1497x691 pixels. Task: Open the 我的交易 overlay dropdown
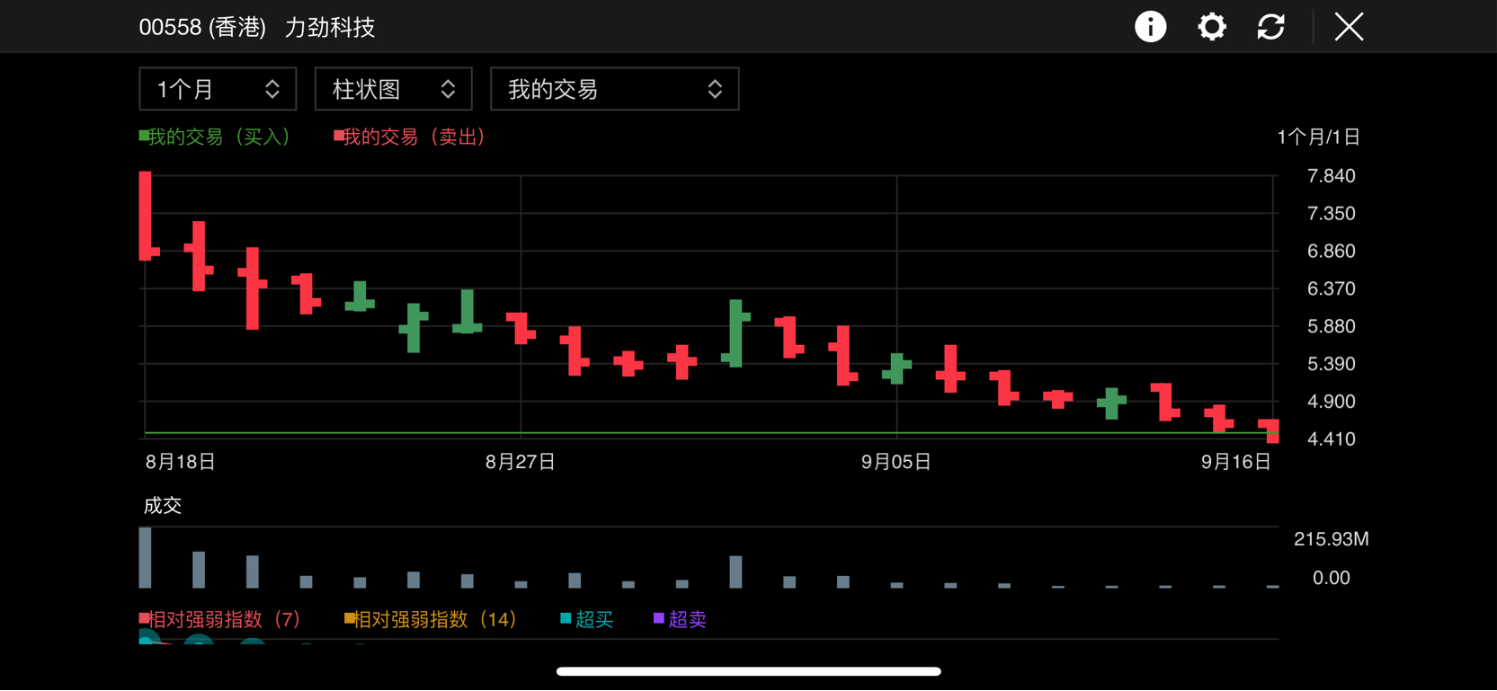click(614, 89)
